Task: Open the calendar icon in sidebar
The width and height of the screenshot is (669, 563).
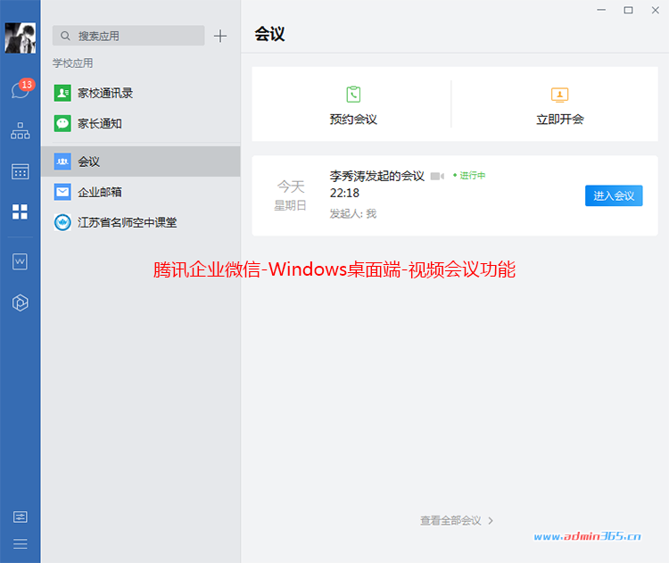Action: pos(20,171)
